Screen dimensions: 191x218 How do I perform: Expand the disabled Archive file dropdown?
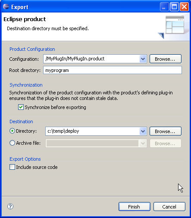tap(143, 143)
